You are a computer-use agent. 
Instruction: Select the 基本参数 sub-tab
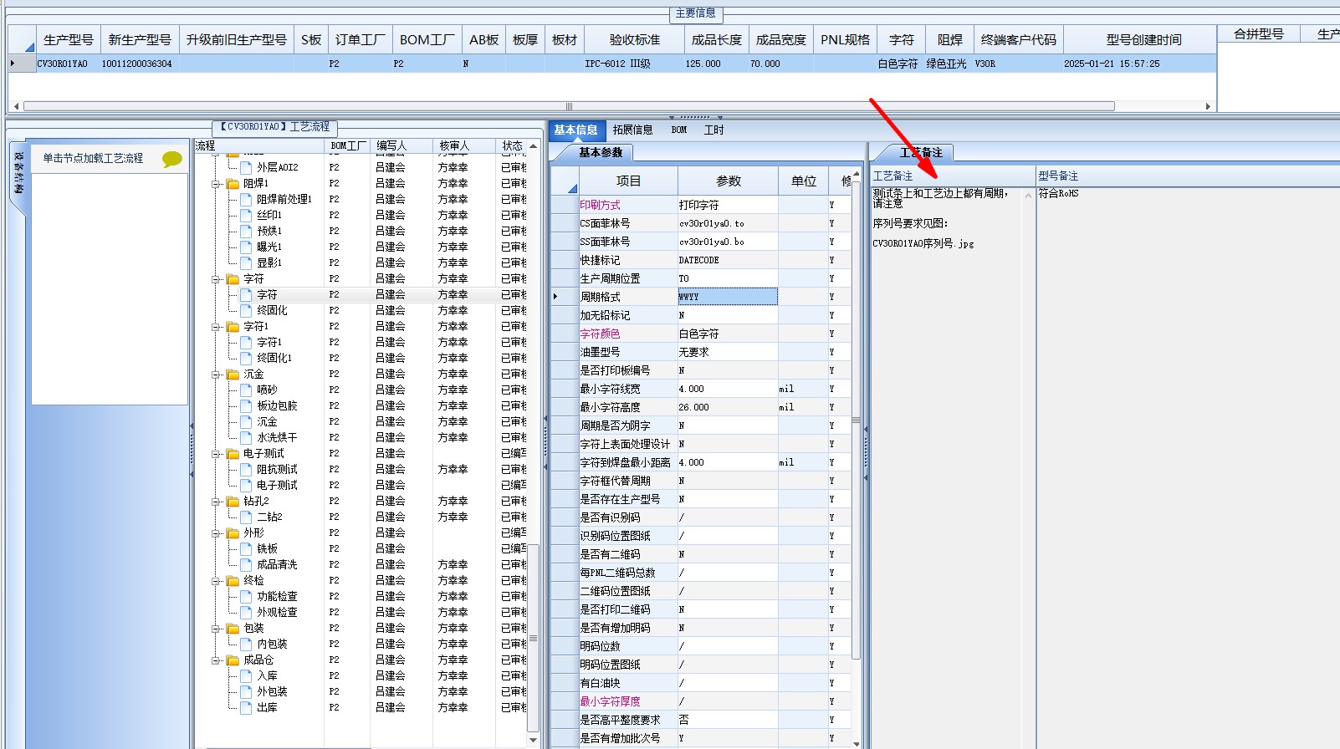tap(601, 152)
